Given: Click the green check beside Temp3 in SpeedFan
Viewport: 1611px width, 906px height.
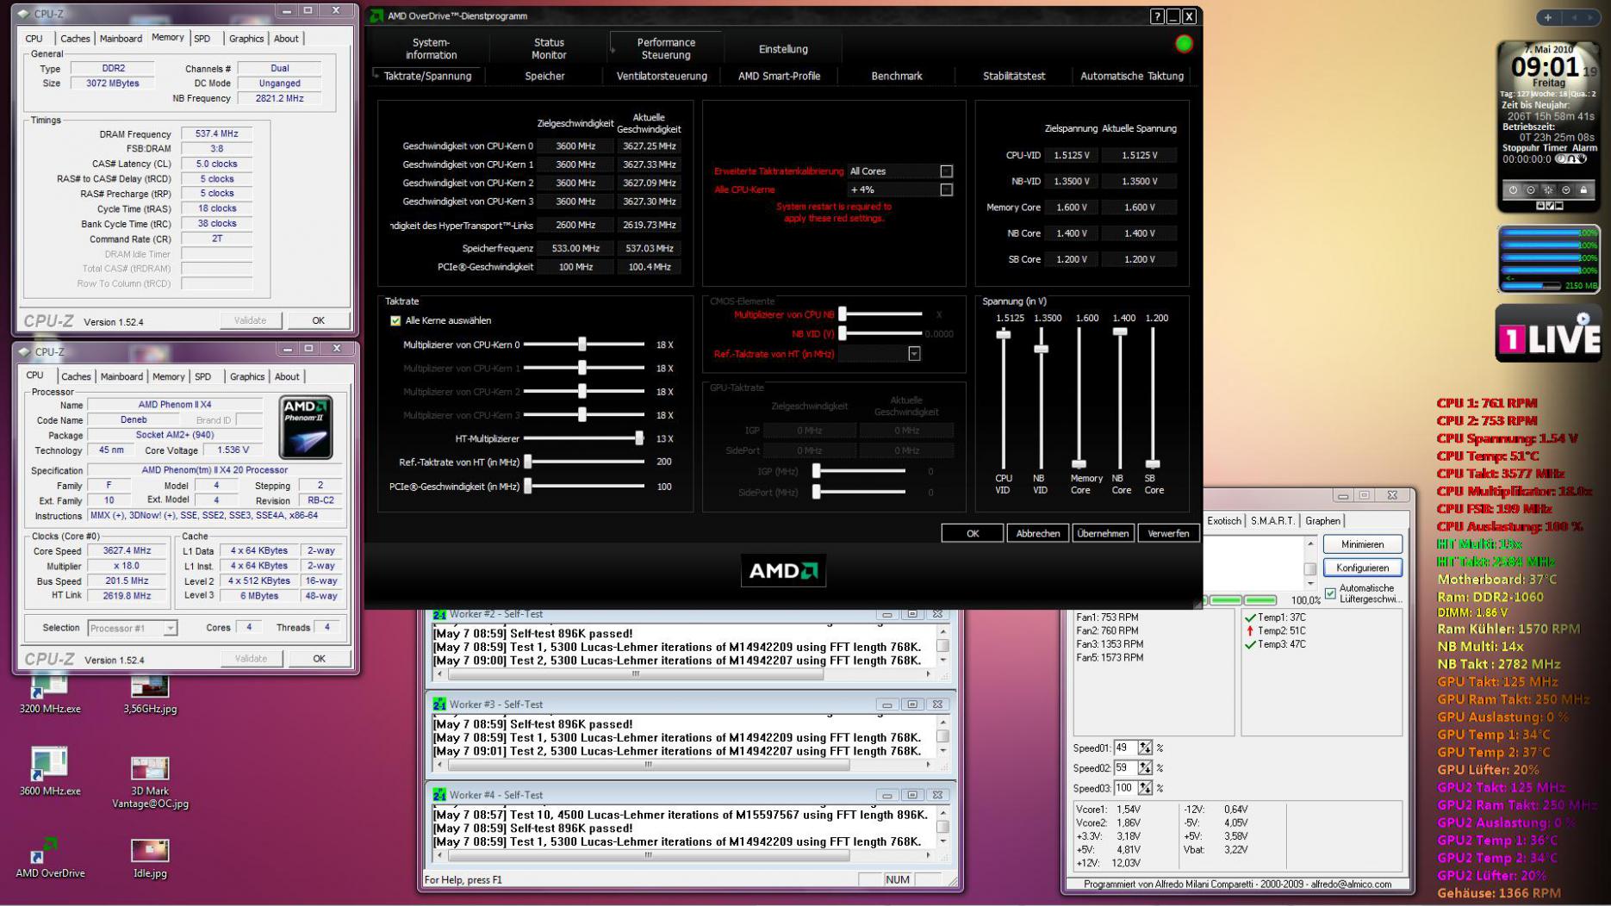Looking at the screenshot, I should pyautogui.click(x=1250, y=644).
